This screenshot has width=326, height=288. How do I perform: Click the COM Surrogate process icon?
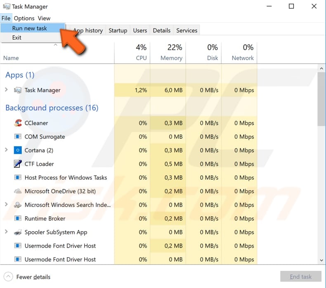(x=18, y=137)
